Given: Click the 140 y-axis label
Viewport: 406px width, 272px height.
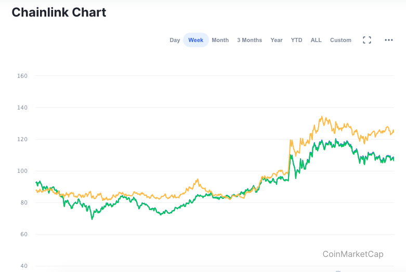Looking at the screenshot, I should (22, 107).
